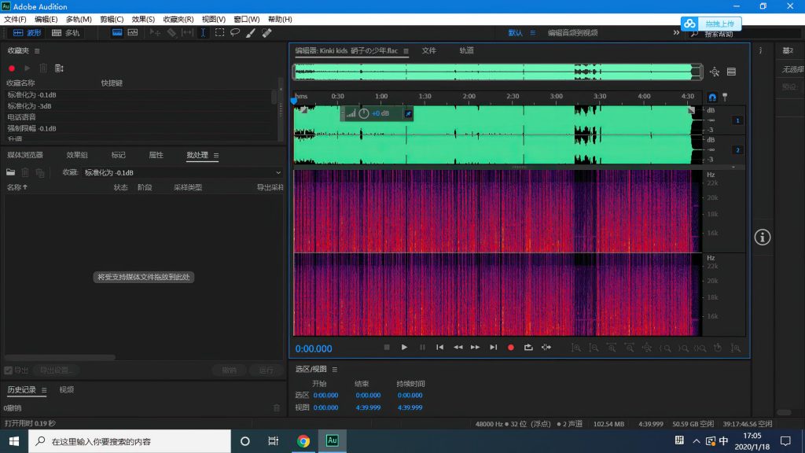Select the Paintbrush Selection tool

(251, 33)
